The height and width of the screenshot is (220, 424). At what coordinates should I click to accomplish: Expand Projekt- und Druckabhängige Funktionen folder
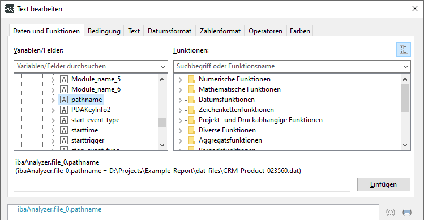181,120
